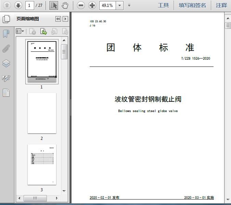
Task: Click the title 波纹管密封钢制截止阀
Action: (x=148, y=99)
